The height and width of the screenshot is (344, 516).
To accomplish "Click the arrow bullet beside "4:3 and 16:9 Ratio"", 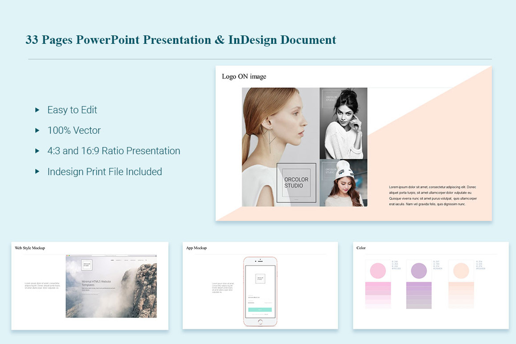I will point(37,151).
